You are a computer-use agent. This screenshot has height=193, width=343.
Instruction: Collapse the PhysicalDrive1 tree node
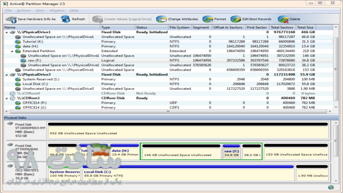(x=7, y=33)
